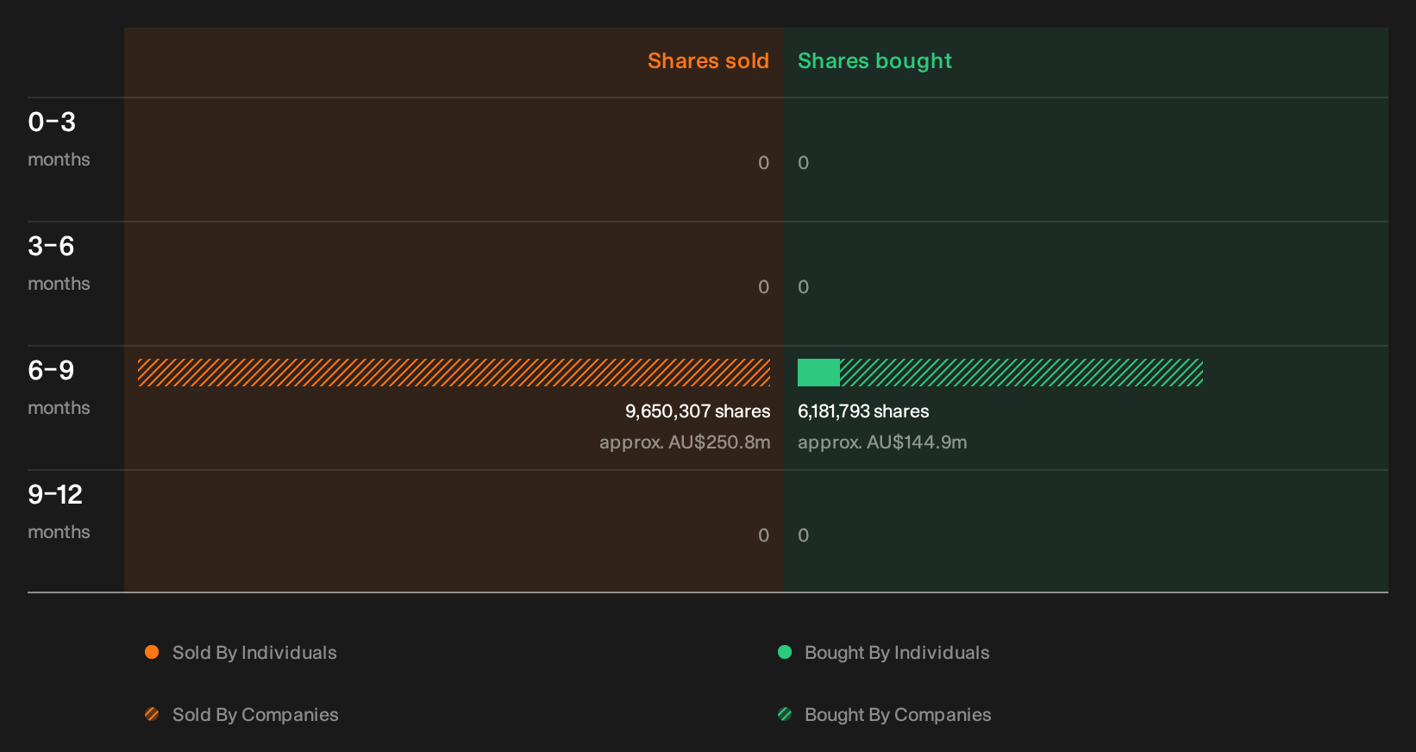Select the solid green bought-by-individuals bar segment
Viewport: 1416px width, 752px height.
click(818, 373)
